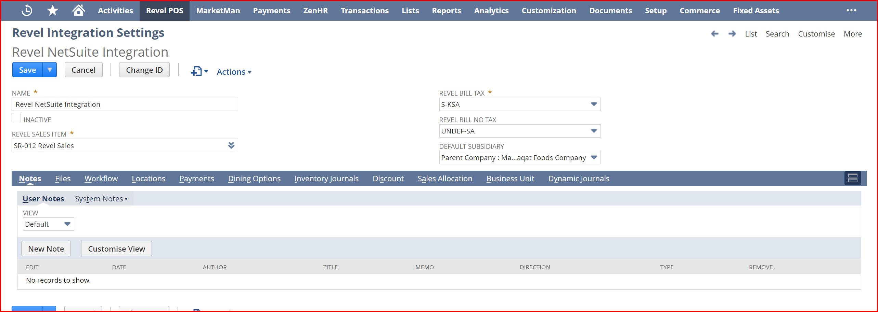
Task: Click the MEMO column header
Action: point(425,267)
